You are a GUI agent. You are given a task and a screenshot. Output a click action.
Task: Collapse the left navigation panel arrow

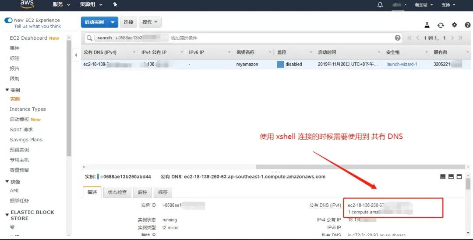tap(76, 55)
